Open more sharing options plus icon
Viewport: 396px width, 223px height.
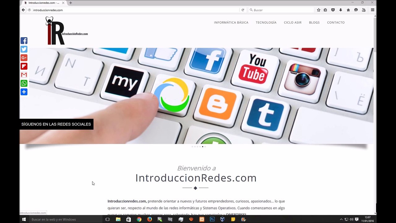pos(24,92)
